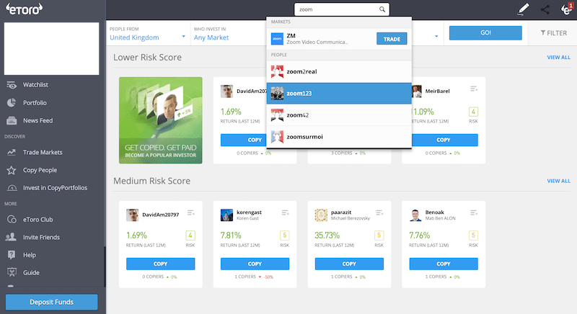Click the Get Copied Get Paid banner

(x=160, y=120)
